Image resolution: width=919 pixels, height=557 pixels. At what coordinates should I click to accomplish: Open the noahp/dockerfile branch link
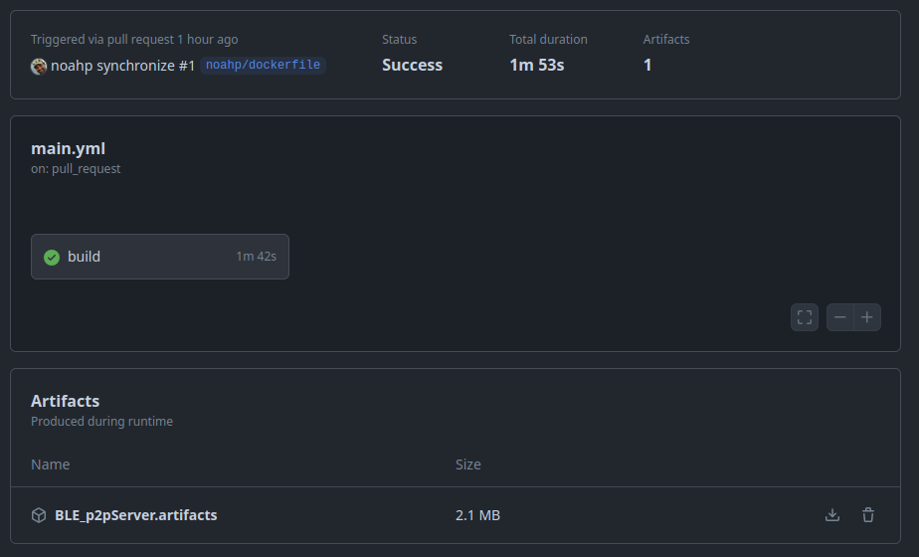coord(263,65)
